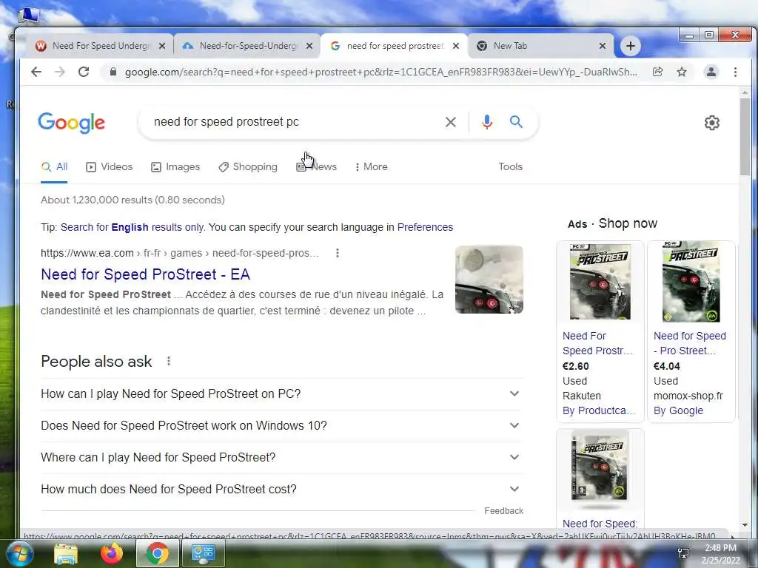The image size is (758, 568).
Task: Open Google quick settings gear
Action: 711,123
